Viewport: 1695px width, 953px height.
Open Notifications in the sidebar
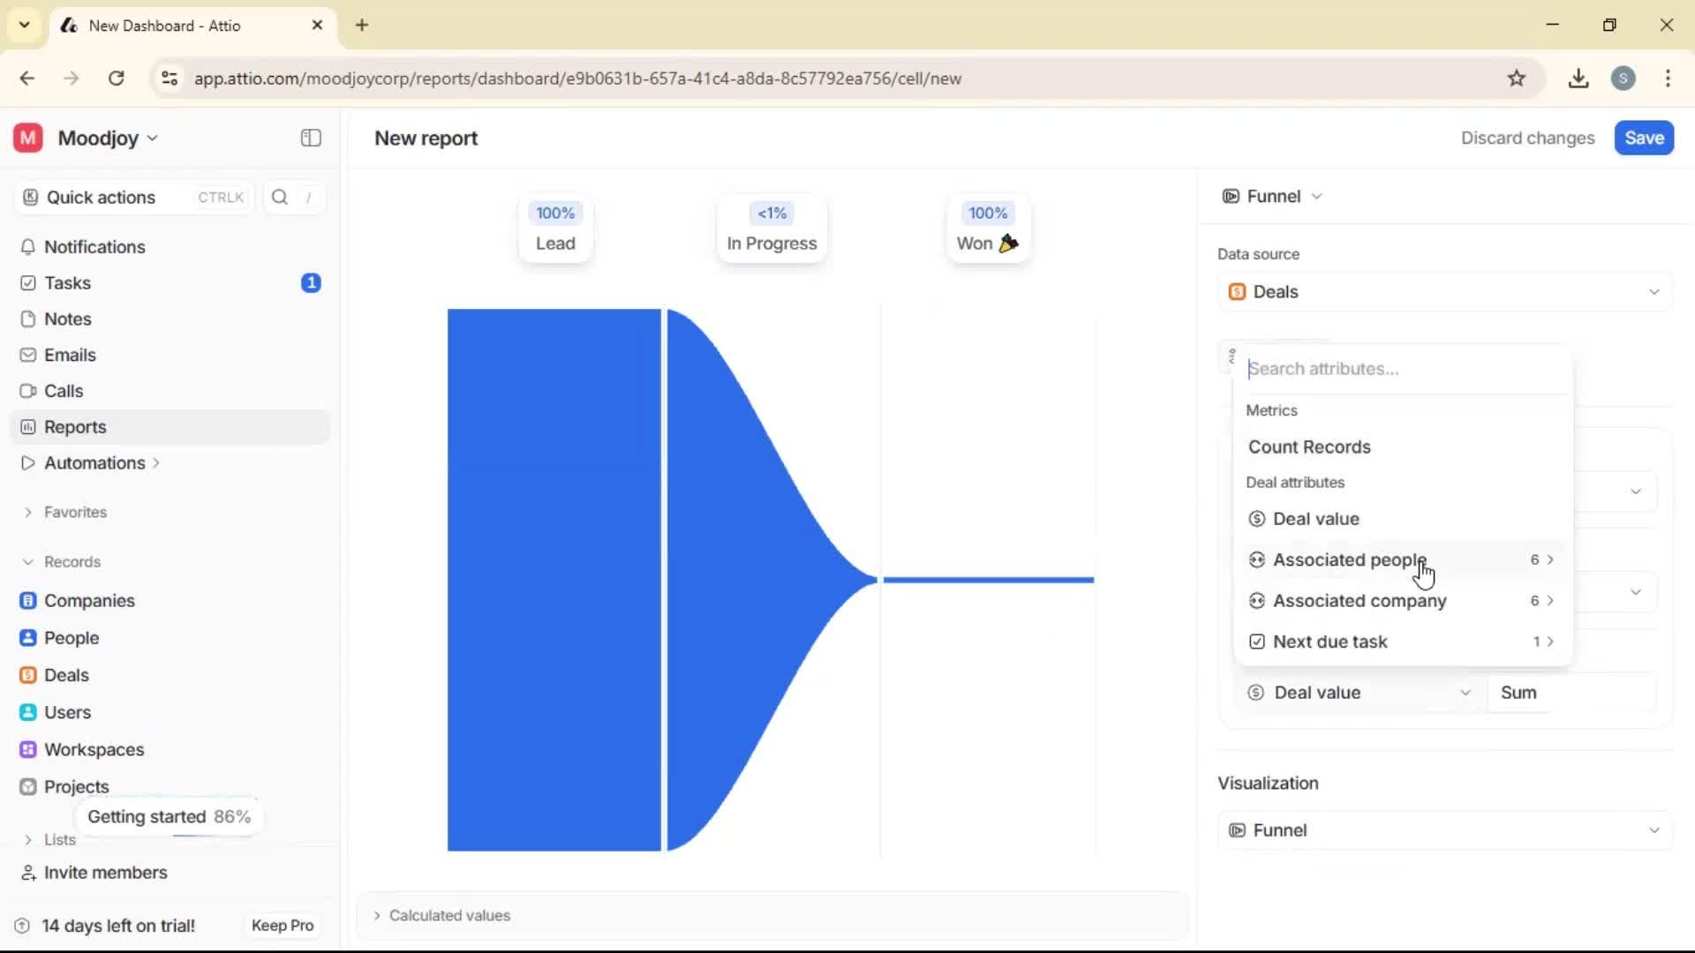tap(95, 247)
